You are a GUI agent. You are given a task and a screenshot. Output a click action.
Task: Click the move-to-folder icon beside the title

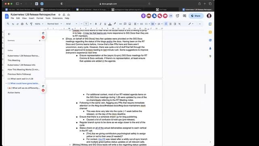click(x=64, y=15)
